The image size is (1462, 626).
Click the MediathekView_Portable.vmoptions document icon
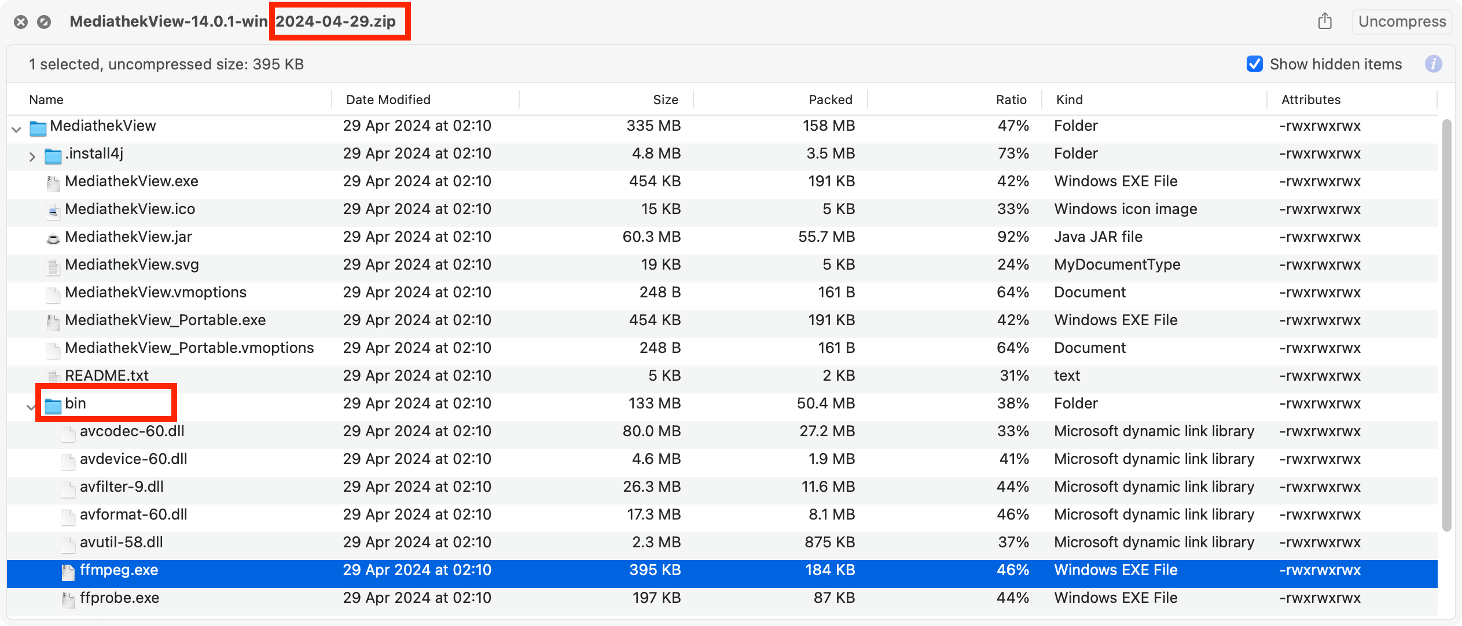(x=53, y=349)
